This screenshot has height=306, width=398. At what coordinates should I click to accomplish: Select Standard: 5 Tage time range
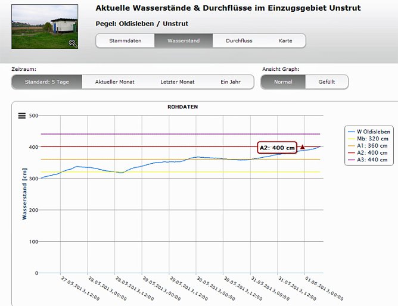pyautogui.click(x=46, y=82)
